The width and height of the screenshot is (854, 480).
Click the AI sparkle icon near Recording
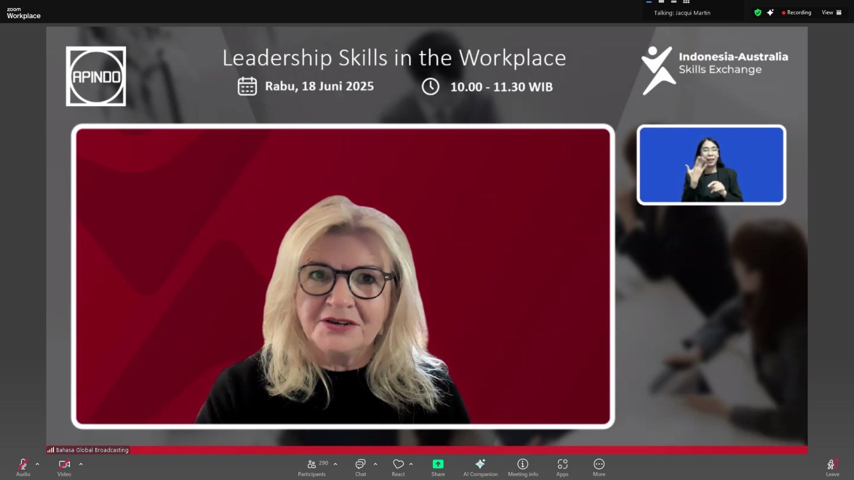[x=770, y=12]
